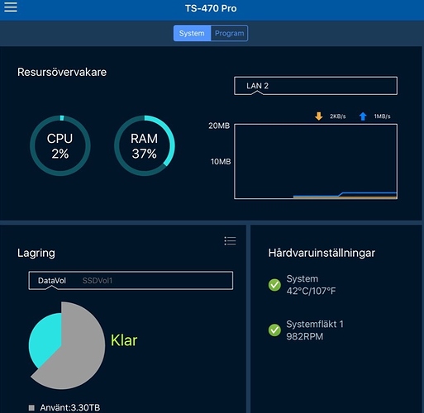Click the orange download arrow icon
Image resolution: width=424 pixels, height=413 pixels.
[x=319, y=116]
